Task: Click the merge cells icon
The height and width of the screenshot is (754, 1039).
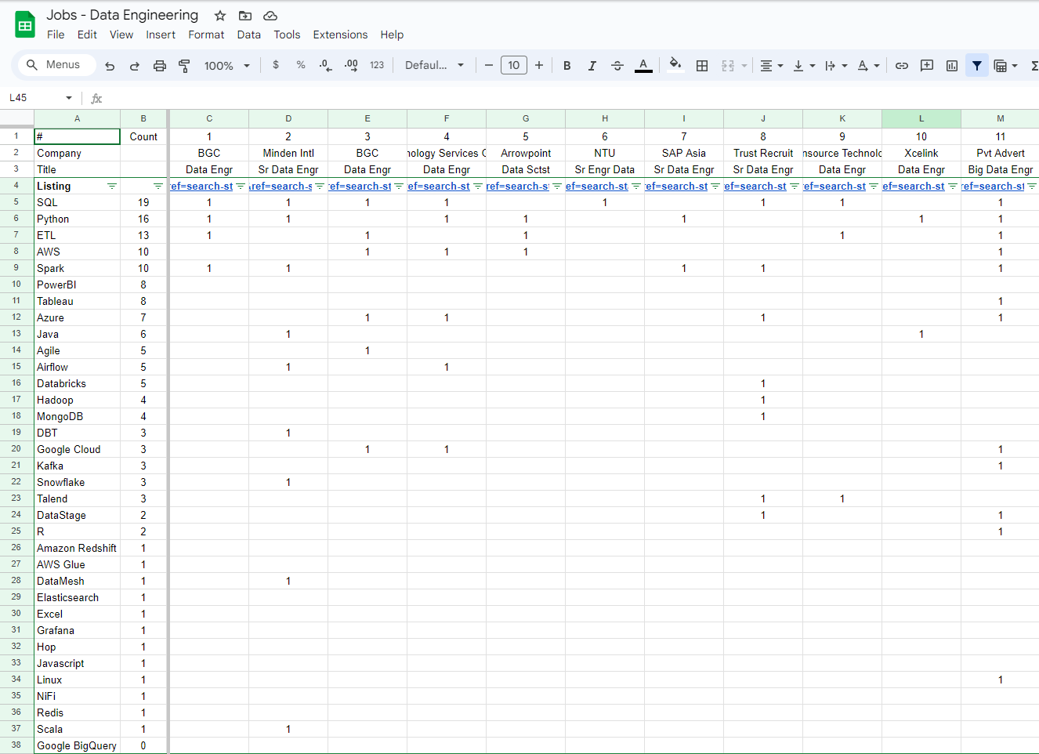Action: point(728,66)
